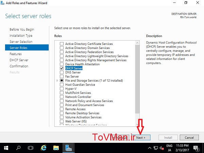The image size is (204, 153).
Task: Minimize the wizard window
Action: coord(174,3)
